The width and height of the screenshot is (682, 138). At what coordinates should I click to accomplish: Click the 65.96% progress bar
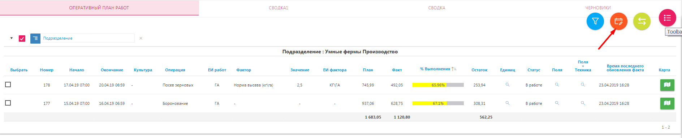[x=438, y=85]
